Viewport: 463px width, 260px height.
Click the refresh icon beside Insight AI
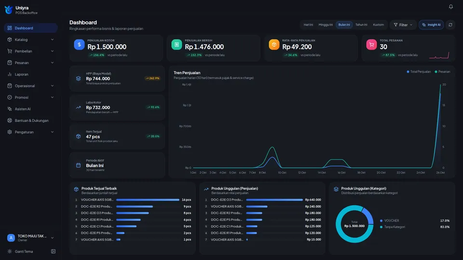click(450, 25)
